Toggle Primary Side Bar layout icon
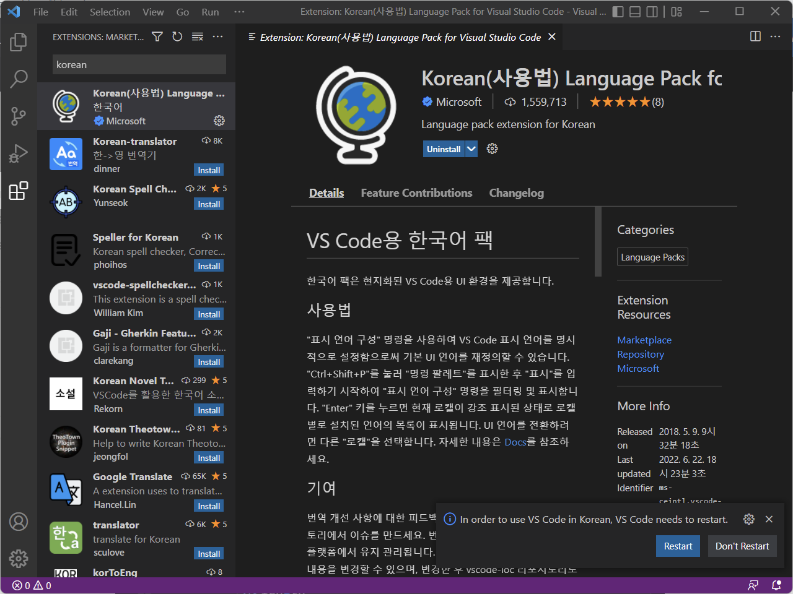 pyautogui.click(x=618, y=12)
